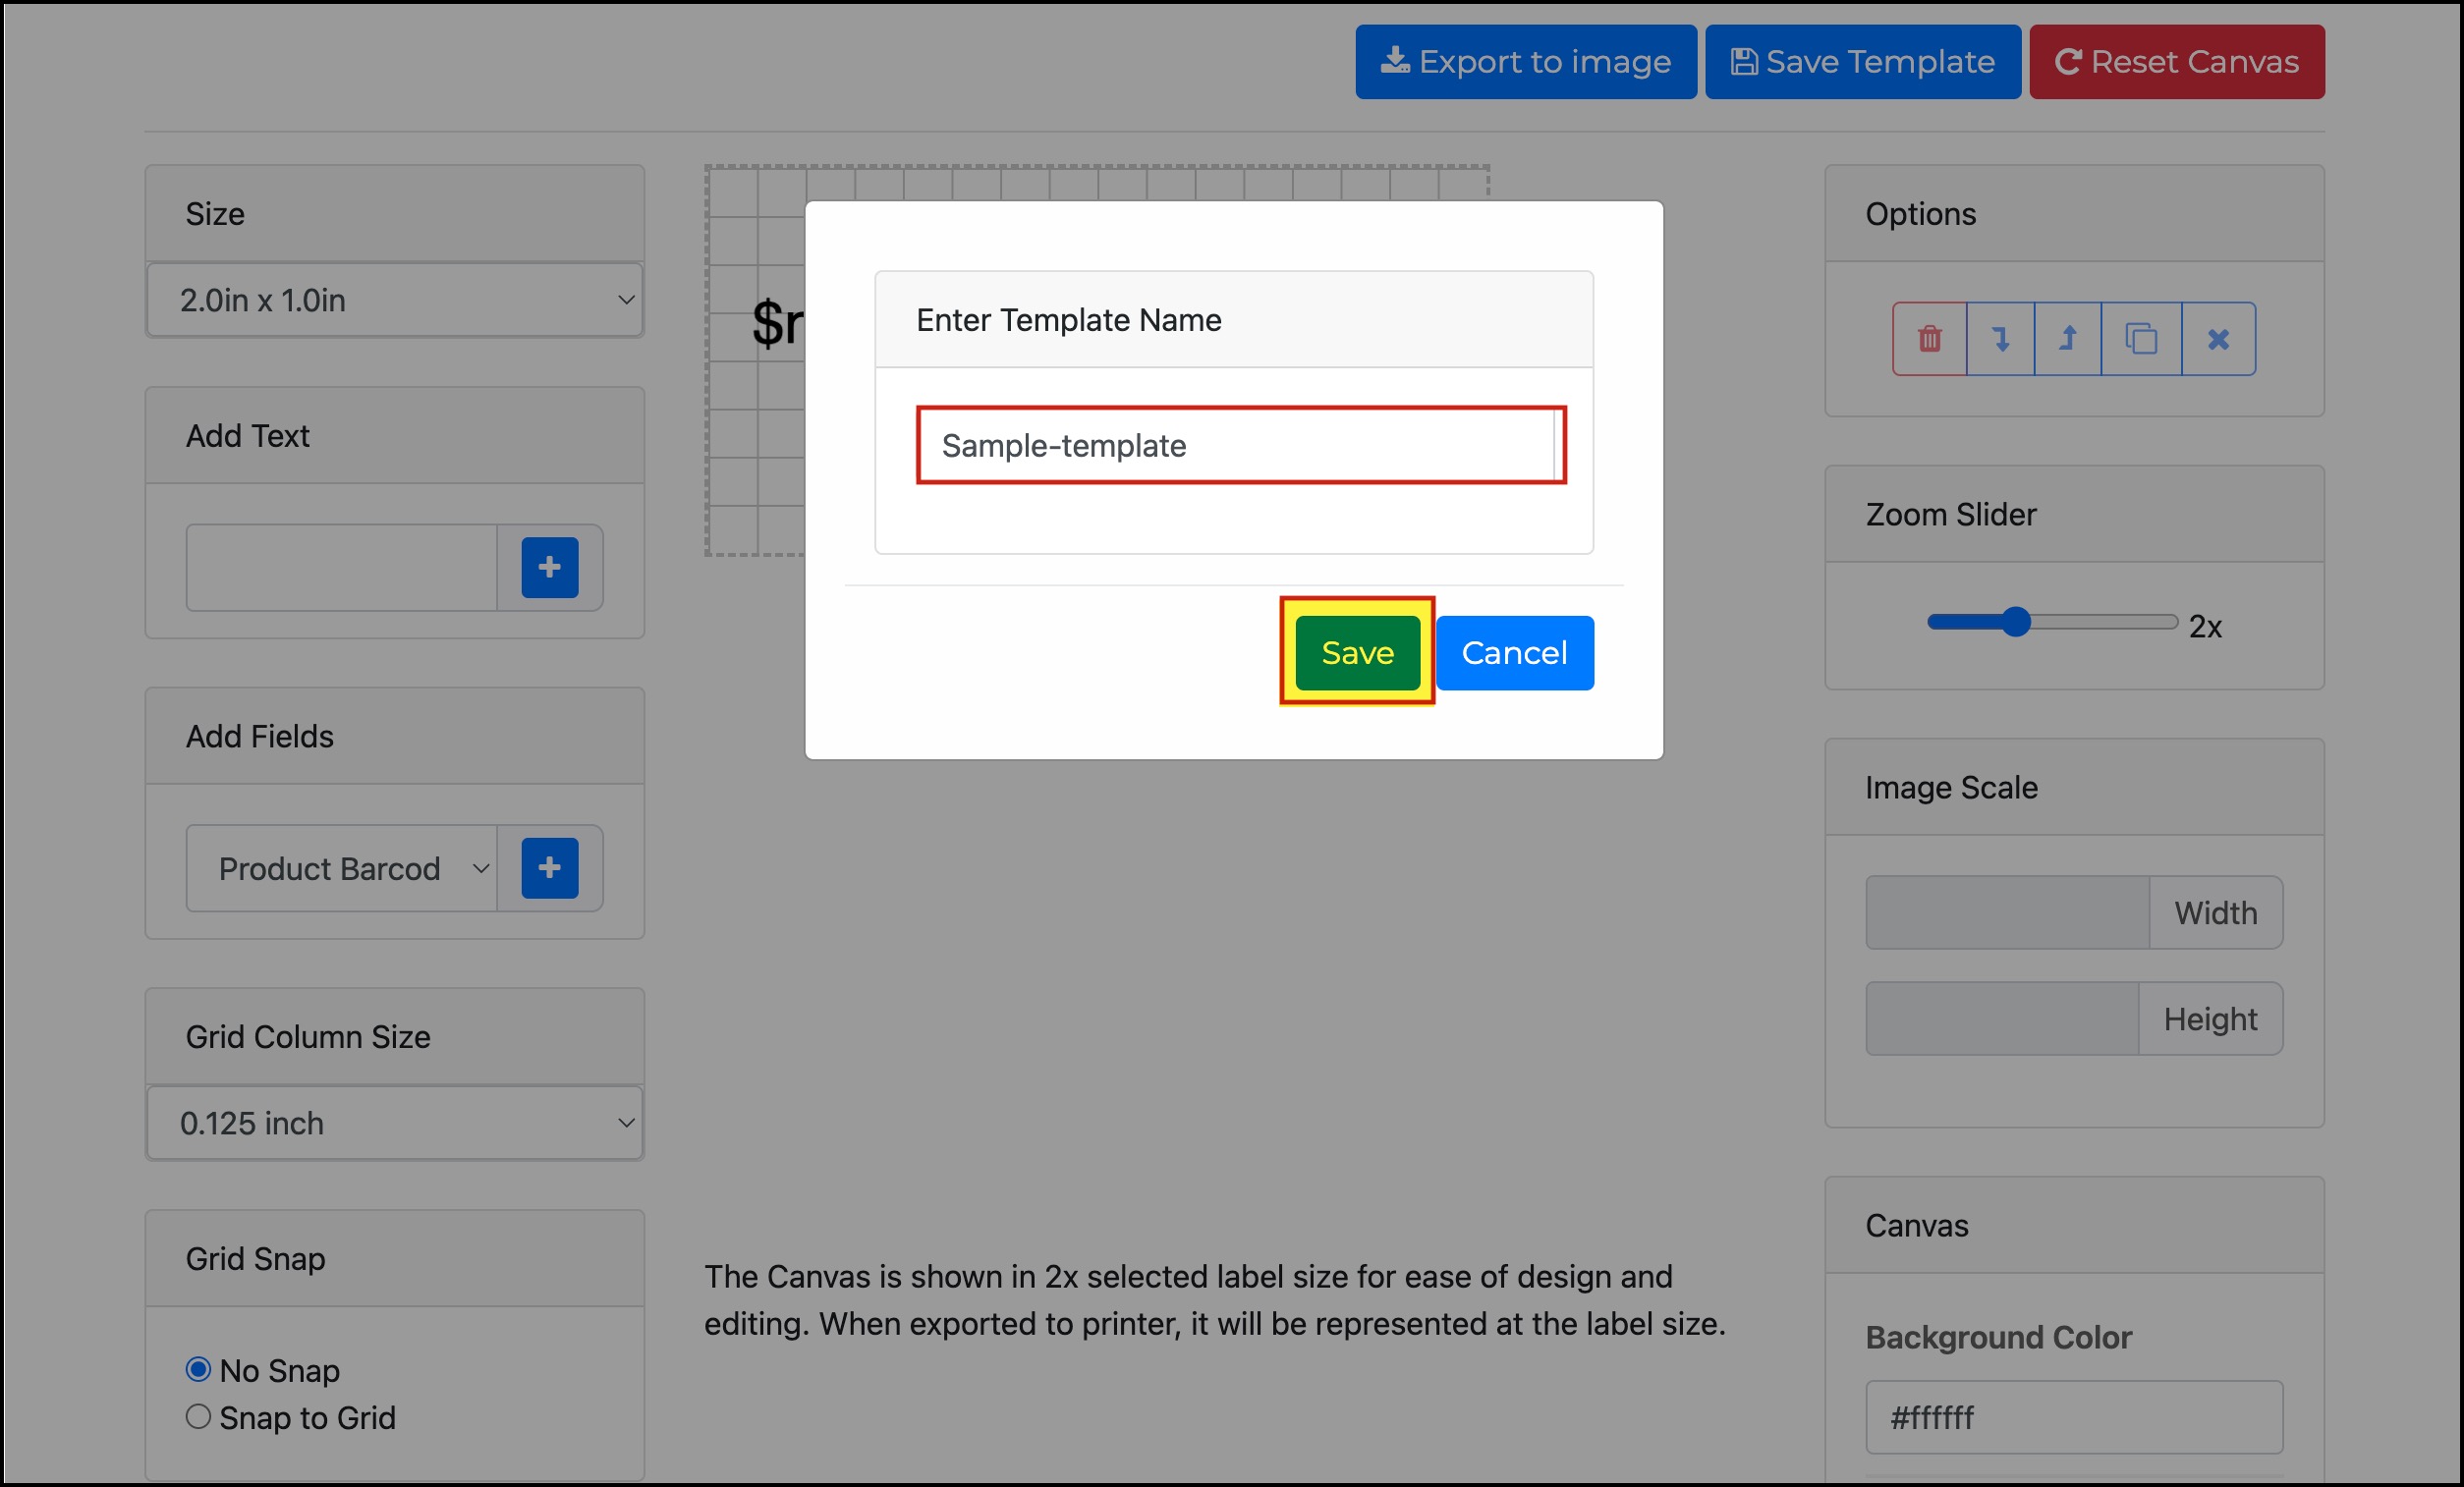Click the #ffffff background color field
The height and width of the screenshot is (1487, 2464).
pos(2073,1417)
